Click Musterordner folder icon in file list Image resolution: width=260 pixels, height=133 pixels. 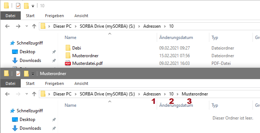(x=68, y=55)
